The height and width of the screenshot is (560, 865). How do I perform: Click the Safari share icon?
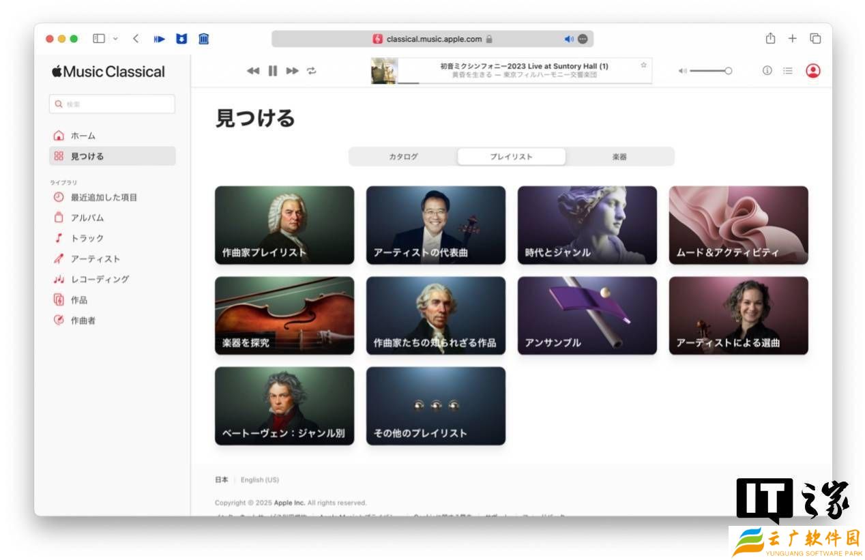[770, 38]
